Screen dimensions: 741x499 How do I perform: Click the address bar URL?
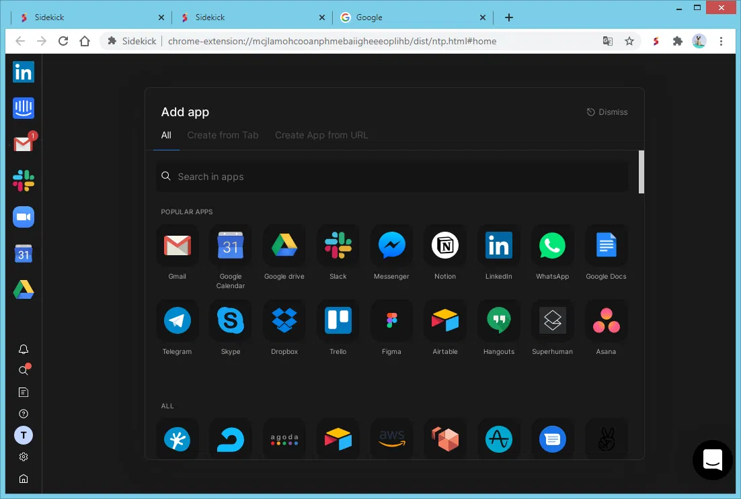(332, 41)
